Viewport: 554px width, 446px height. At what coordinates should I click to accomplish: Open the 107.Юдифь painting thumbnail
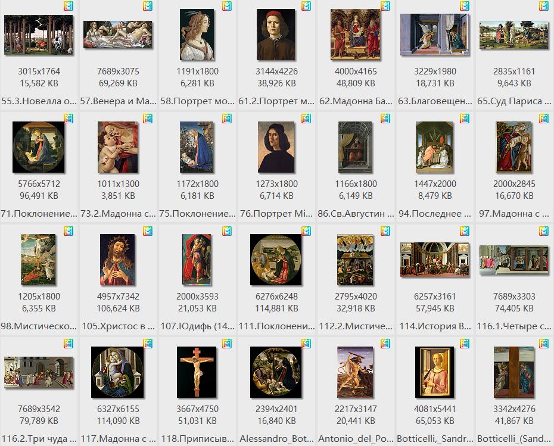197,260
